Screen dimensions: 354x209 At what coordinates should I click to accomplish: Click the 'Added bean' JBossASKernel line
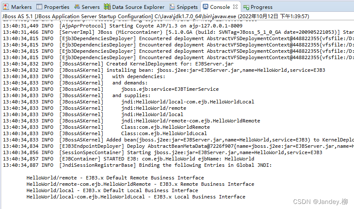178,140
